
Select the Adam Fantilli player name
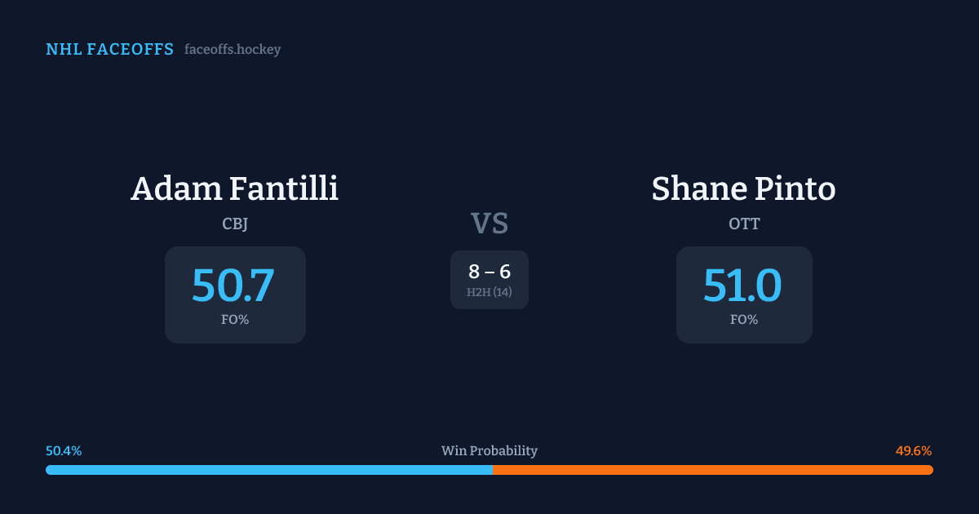234,188
